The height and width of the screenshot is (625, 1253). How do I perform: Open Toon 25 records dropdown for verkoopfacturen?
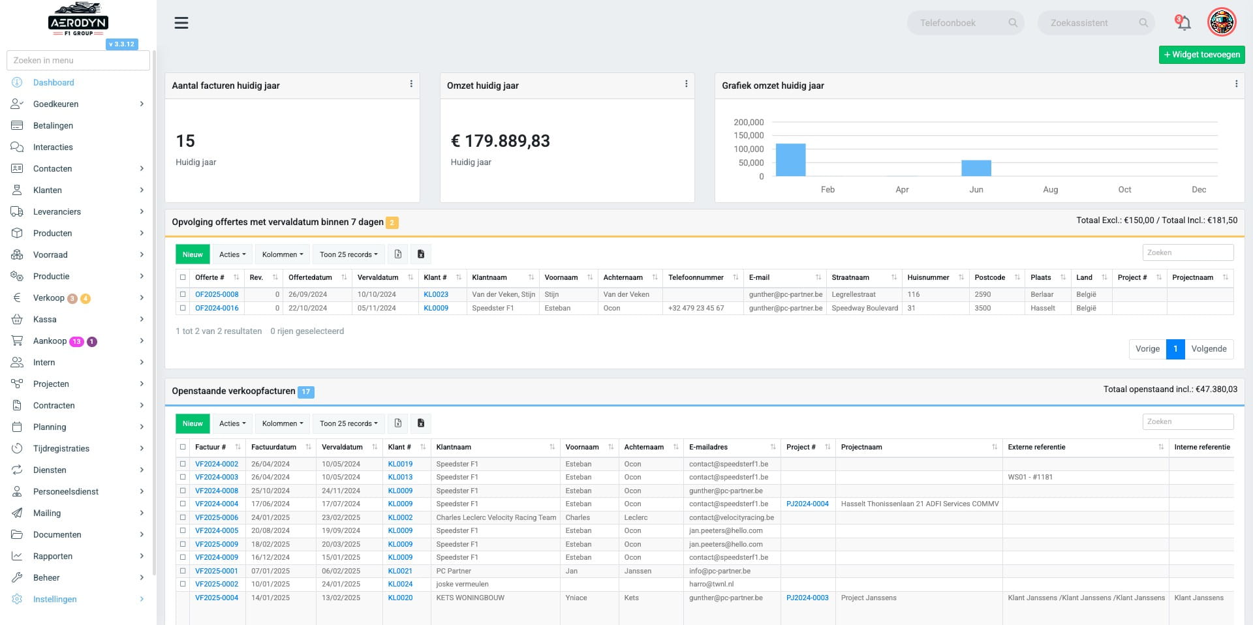click(348, 423)
